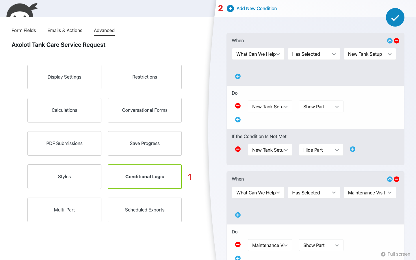Open the second Has Selected comparator dropdown

[314, 193]
